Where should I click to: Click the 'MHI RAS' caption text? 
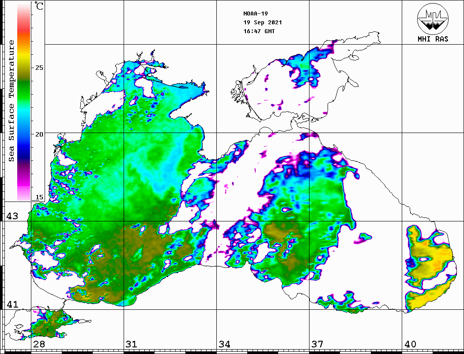tap(433, 39)
